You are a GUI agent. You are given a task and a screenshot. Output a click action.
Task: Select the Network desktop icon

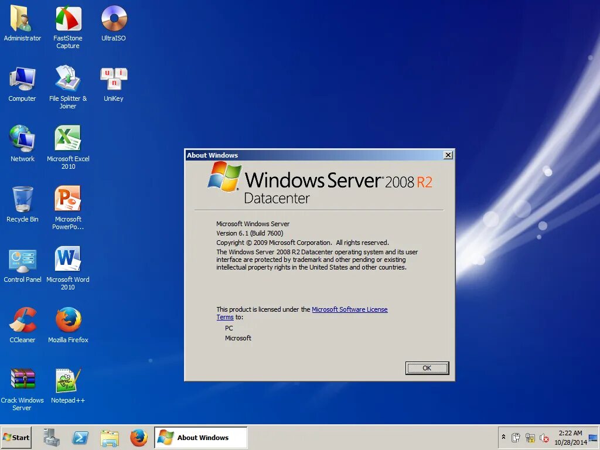pos(22,144)
